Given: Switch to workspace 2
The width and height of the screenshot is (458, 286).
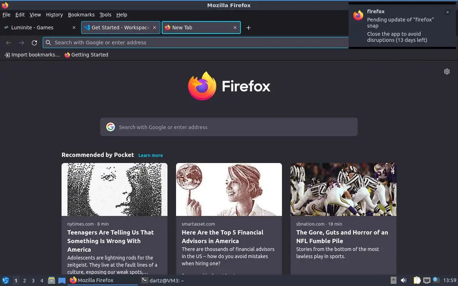Looking at the screenshot, I should pos(24,281).
